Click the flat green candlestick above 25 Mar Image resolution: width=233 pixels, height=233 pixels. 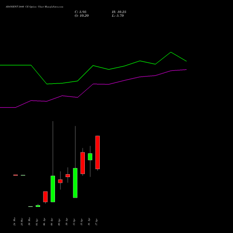(23, 175)
